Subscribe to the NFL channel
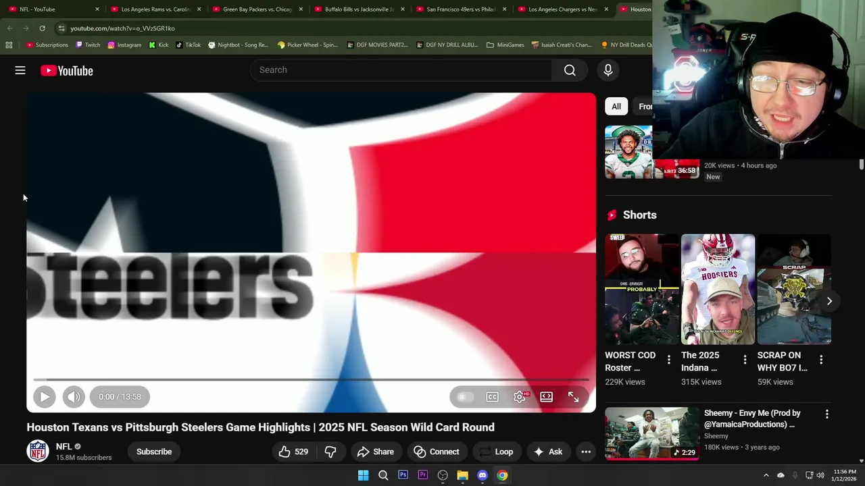865x486 pixels. click(154, 452)
